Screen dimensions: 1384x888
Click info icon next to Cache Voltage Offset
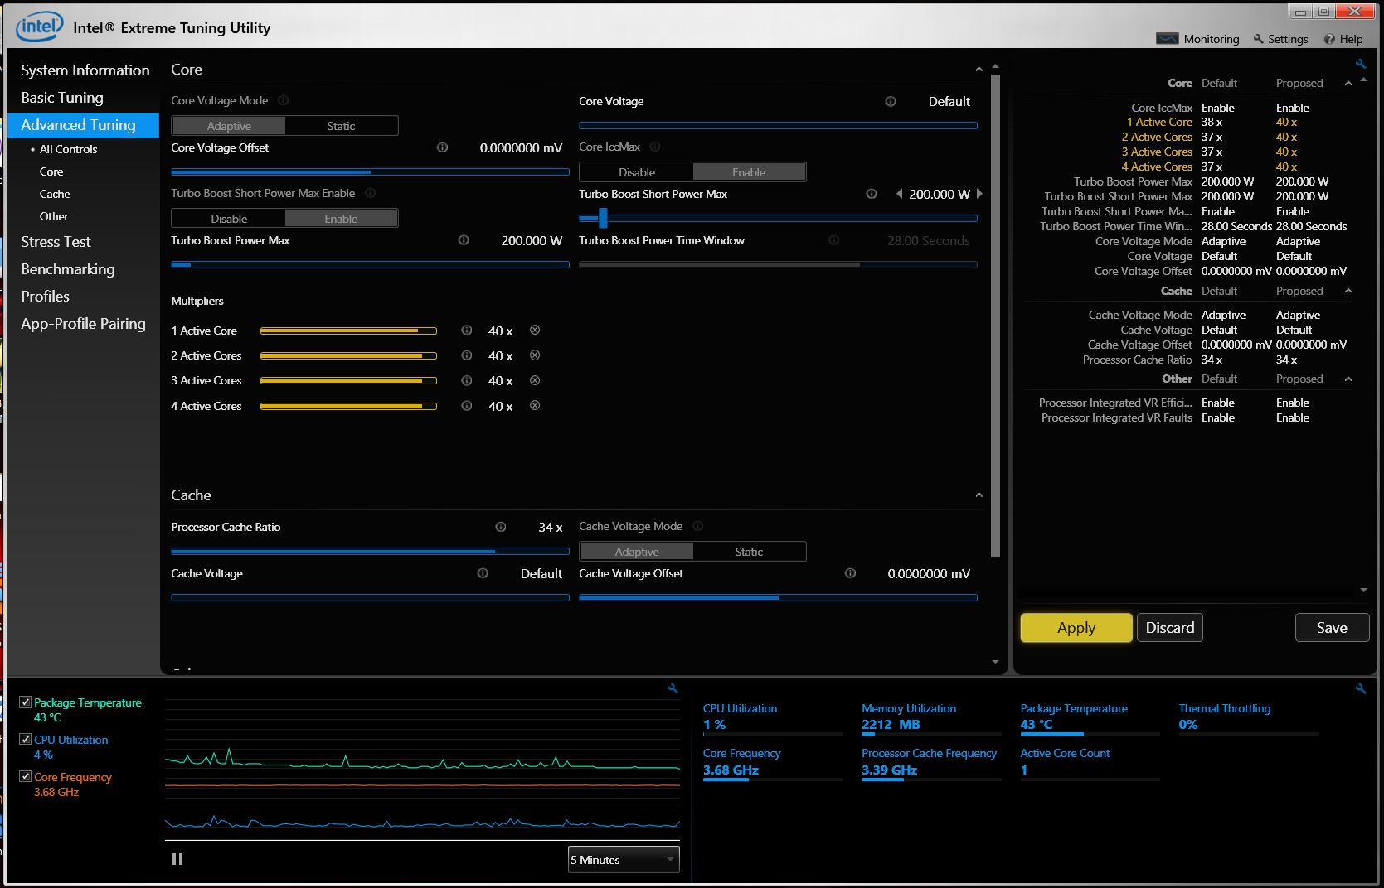tap(850, 573)
